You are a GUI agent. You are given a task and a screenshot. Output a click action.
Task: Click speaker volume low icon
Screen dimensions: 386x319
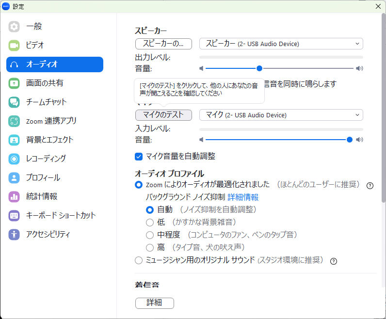tap(201, 68)
